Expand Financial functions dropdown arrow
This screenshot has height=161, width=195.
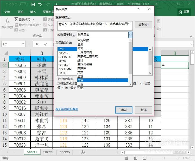coord(26,30)
